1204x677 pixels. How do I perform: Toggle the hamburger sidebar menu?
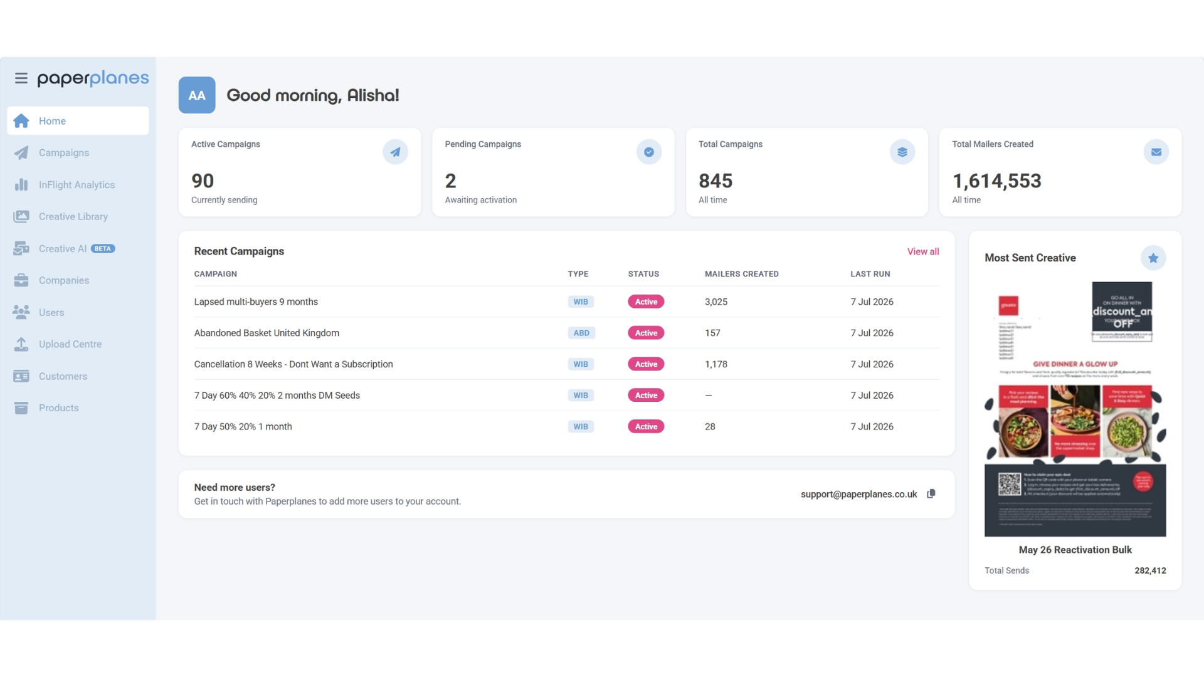(21, 78)
